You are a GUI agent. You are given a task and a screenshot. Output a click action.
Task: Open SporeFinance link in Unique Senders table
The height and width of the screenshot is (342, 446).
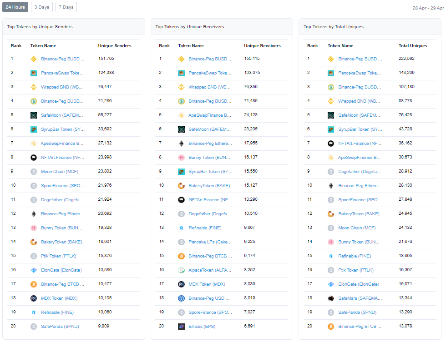click(63, 186)
